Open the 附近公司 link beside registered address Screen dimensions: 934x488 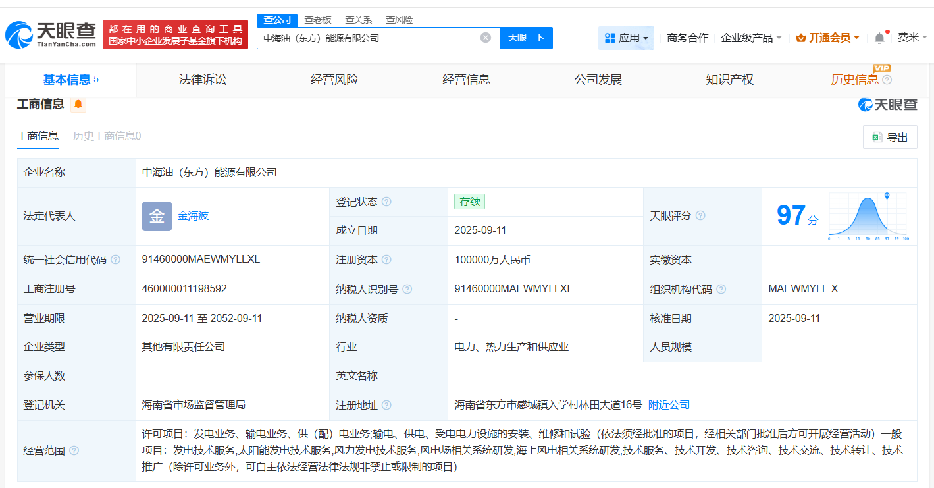click(x=668, y=404)
